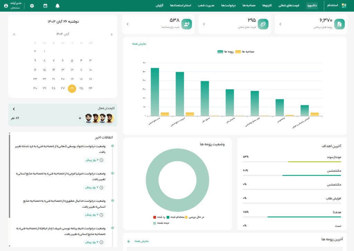Expand the received resumes card arrow
The height and width of the screenshot is (251, 354).
280,24
